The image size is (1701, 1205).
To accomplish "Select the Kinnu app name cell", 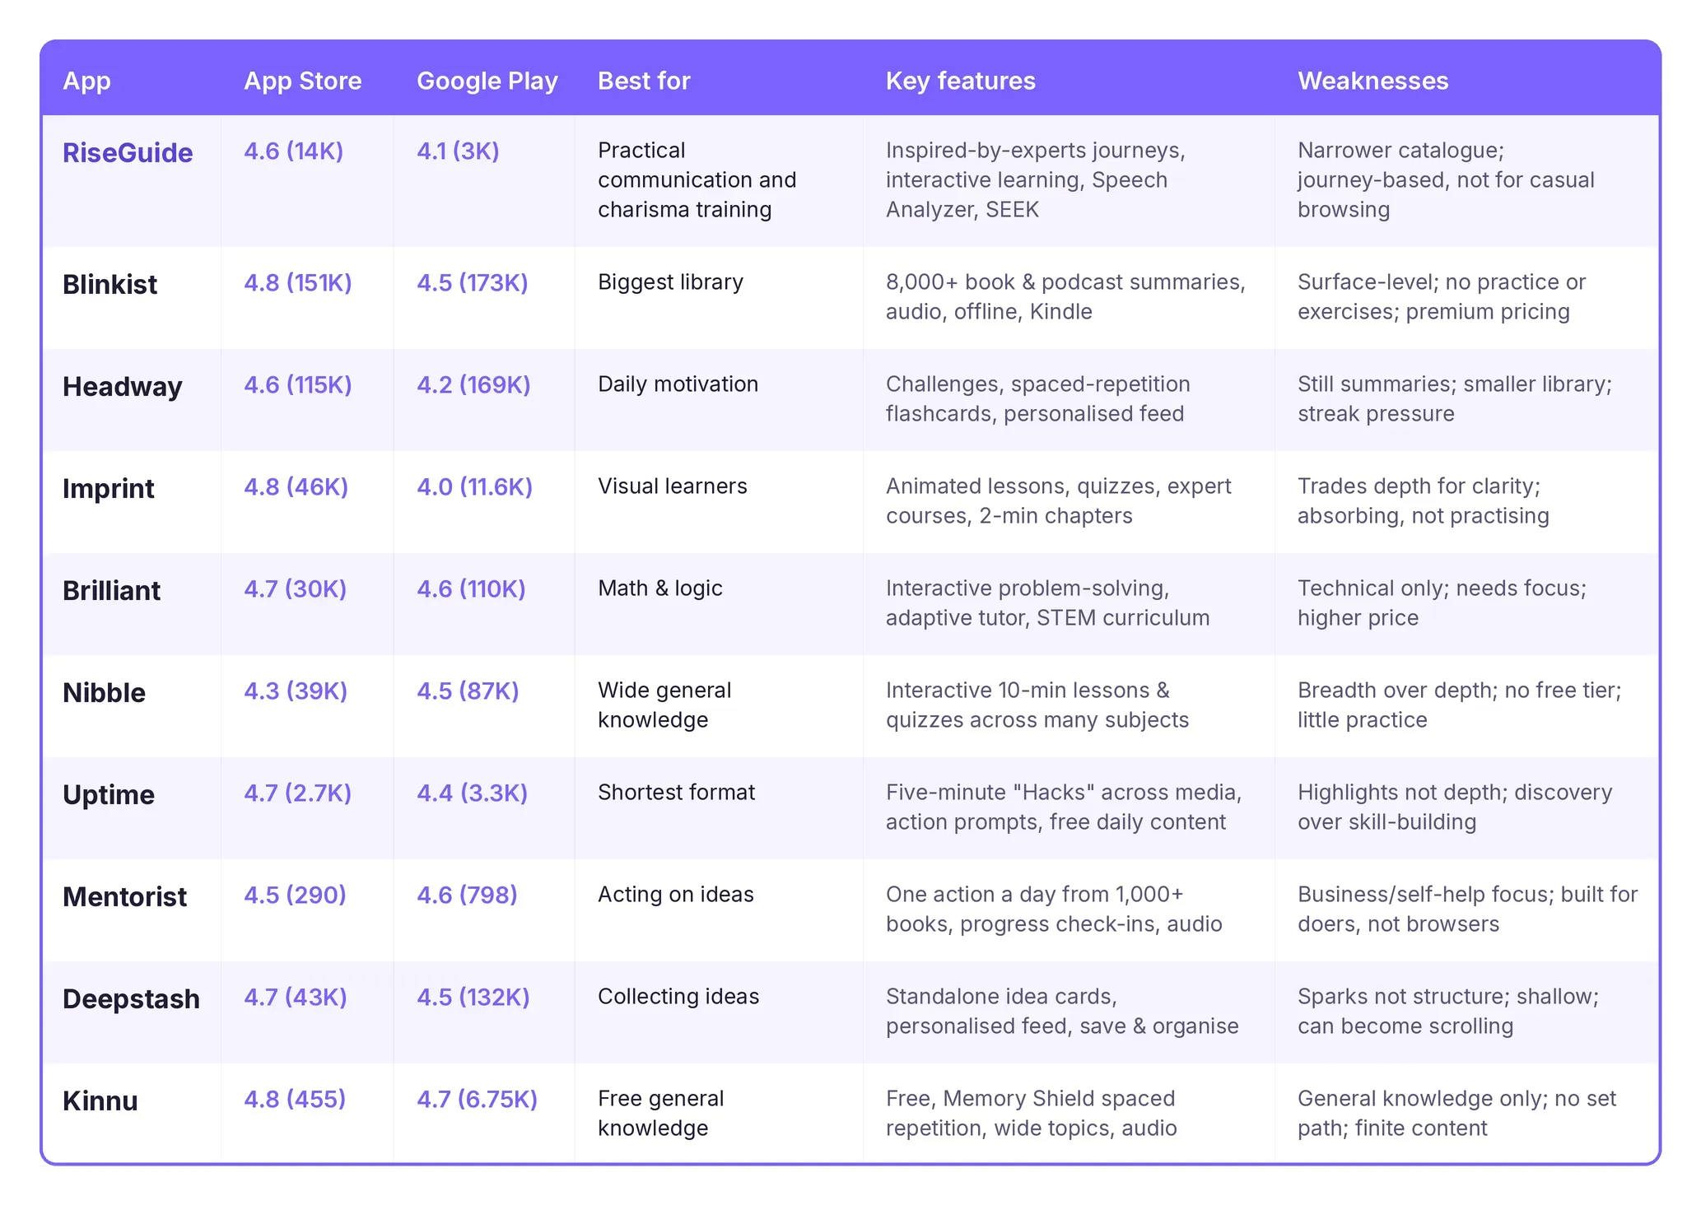I will pyautogui.click(x=100, y=1100).
